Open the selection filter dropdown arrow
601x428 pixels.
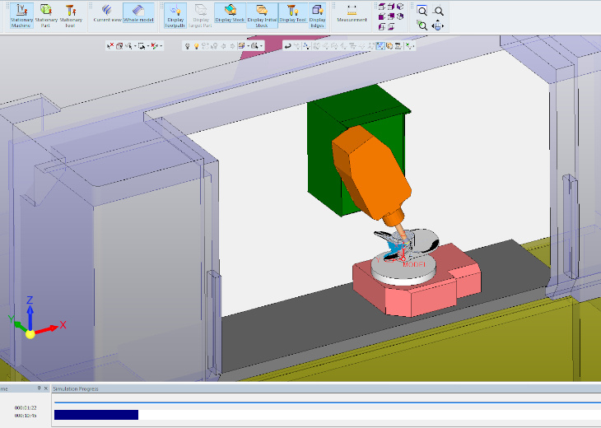click(x=161, y=46)
